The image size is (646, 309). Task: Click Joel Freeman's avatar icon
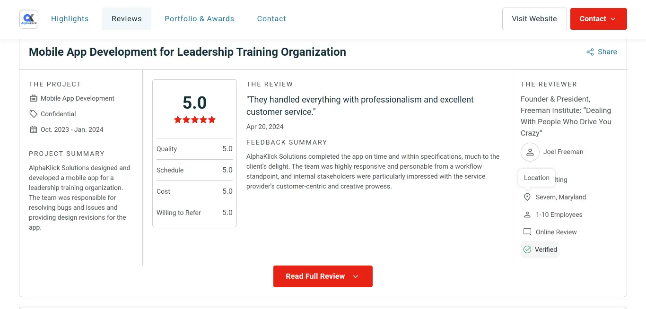(x=530, y=152)
